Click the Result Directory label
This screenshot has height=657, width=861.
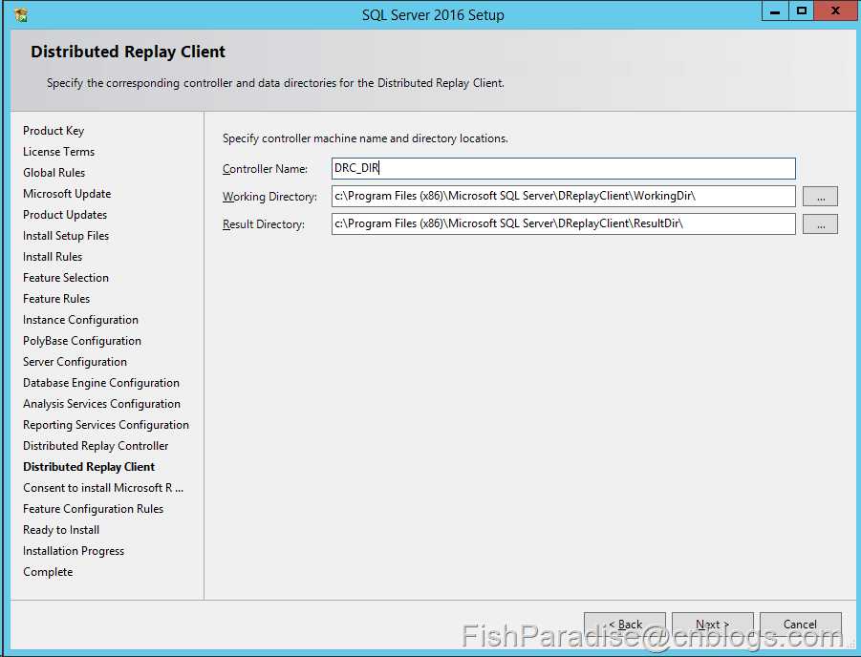[263, 224]
